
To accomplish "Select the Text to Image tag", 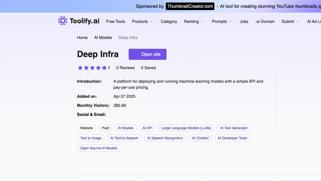I will [91, 138].
